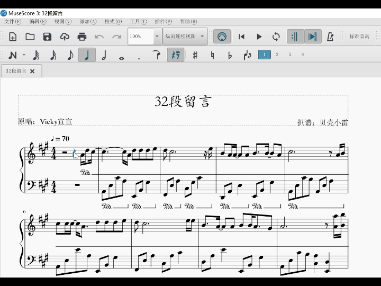Toggle note input mode
Image resolution: width=381 pixels, height=286 pixels.
coord(13,55)
